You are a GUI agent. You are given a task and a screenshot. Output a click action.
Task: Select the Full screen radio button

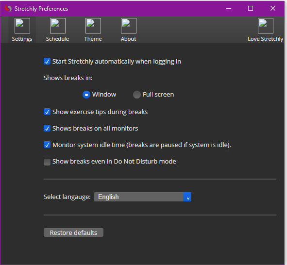pos(137,95)
